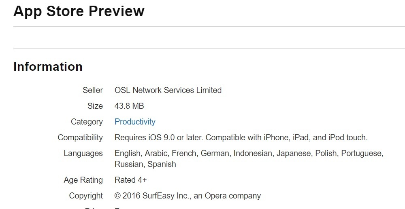
Task: Click the Russian, Spanish language line
Action: pos(145,164)
